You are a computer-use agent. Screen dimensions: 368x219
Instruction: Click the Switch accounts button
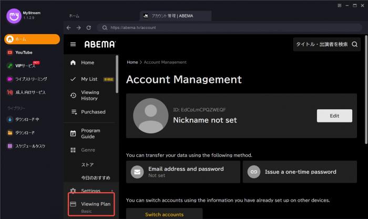[x=164, y=214]
